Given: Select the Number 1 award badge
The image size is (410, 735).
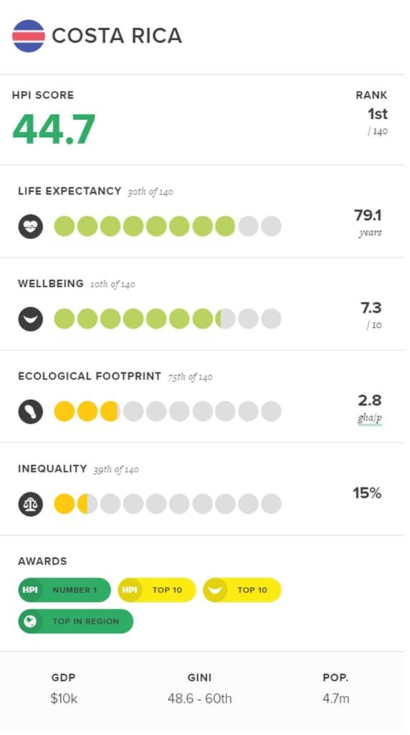Looking at the screenshot, I should tap(65, 590).
